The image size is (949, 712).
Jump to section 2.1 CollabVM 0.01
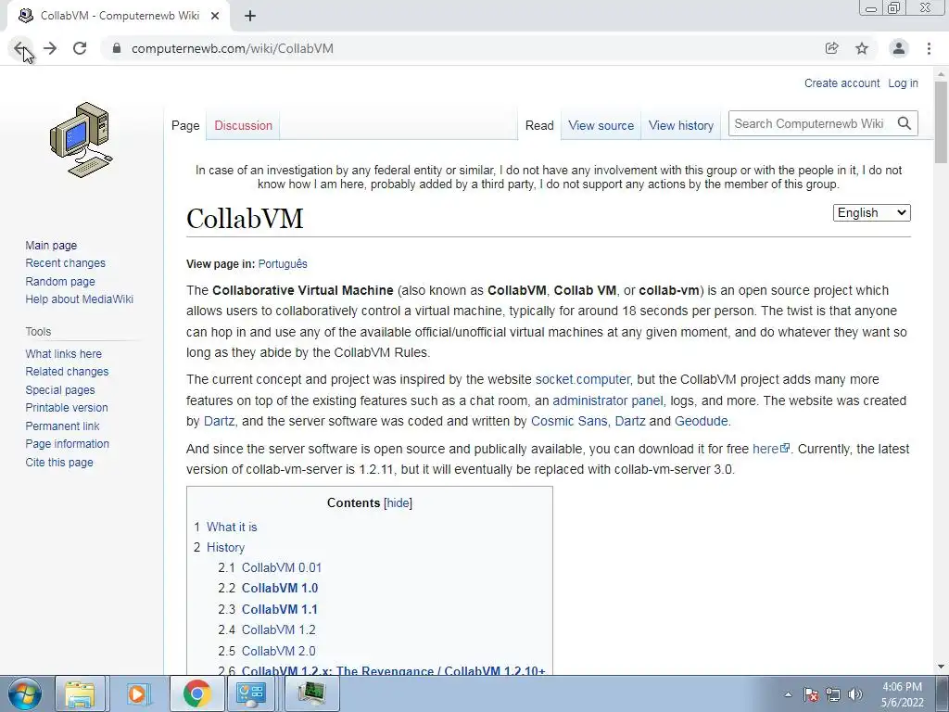[x=282, y=568]
